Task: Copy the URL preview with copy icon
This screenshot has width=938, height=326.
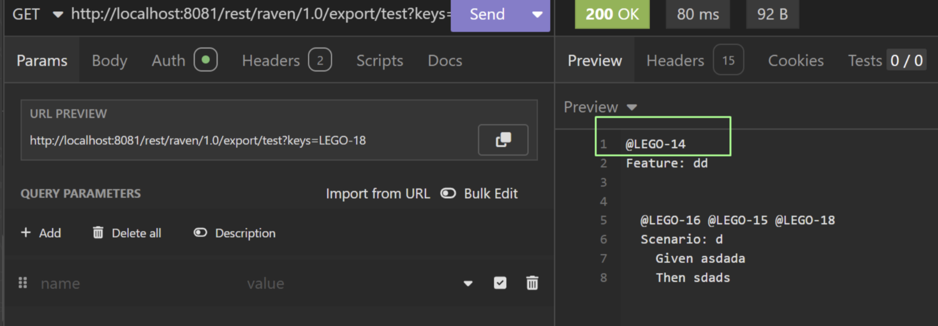Action: click(503, 140)
